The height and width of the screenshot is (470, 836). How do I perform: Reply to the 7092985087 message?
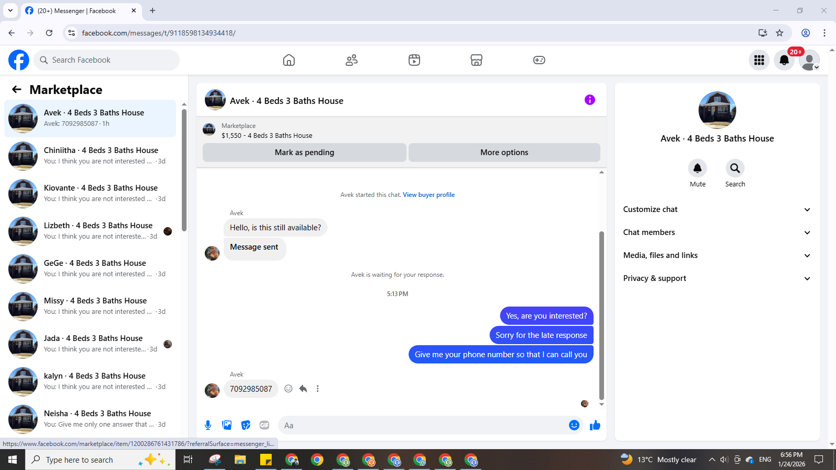pyautogui.click(x=303, y=389)
